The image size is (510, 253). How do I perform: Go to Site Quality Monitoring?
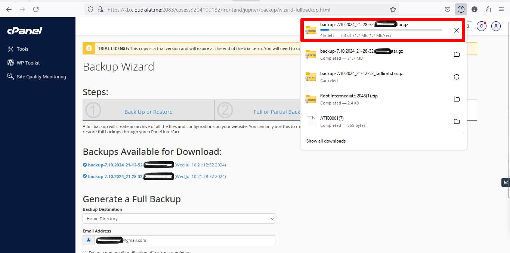pyautogui.click(x=41, y=76)
